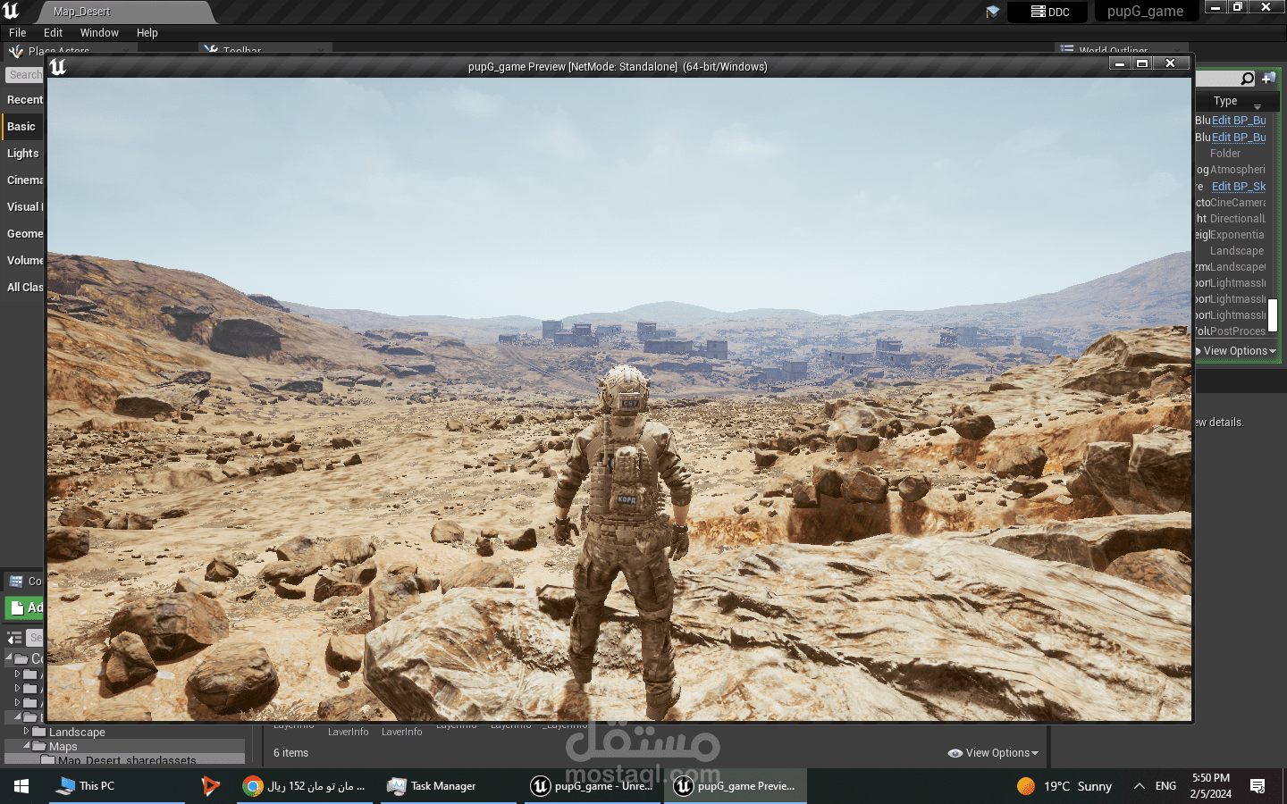Open the Edit BP_Sk blueprint link
This screenshot has width=1287, height=804.
click(x=1239, y=187)
